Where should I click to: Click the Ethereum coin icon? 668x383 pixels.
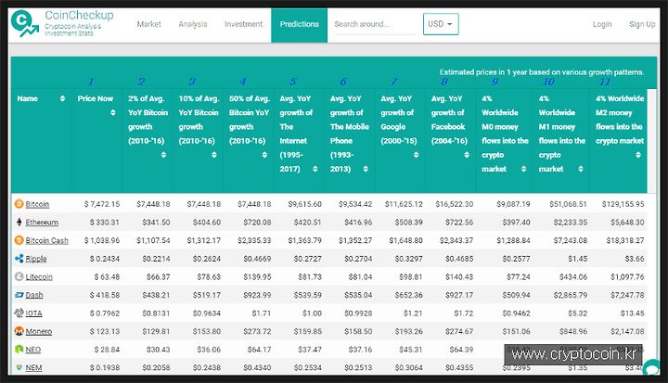coord(19,222)
